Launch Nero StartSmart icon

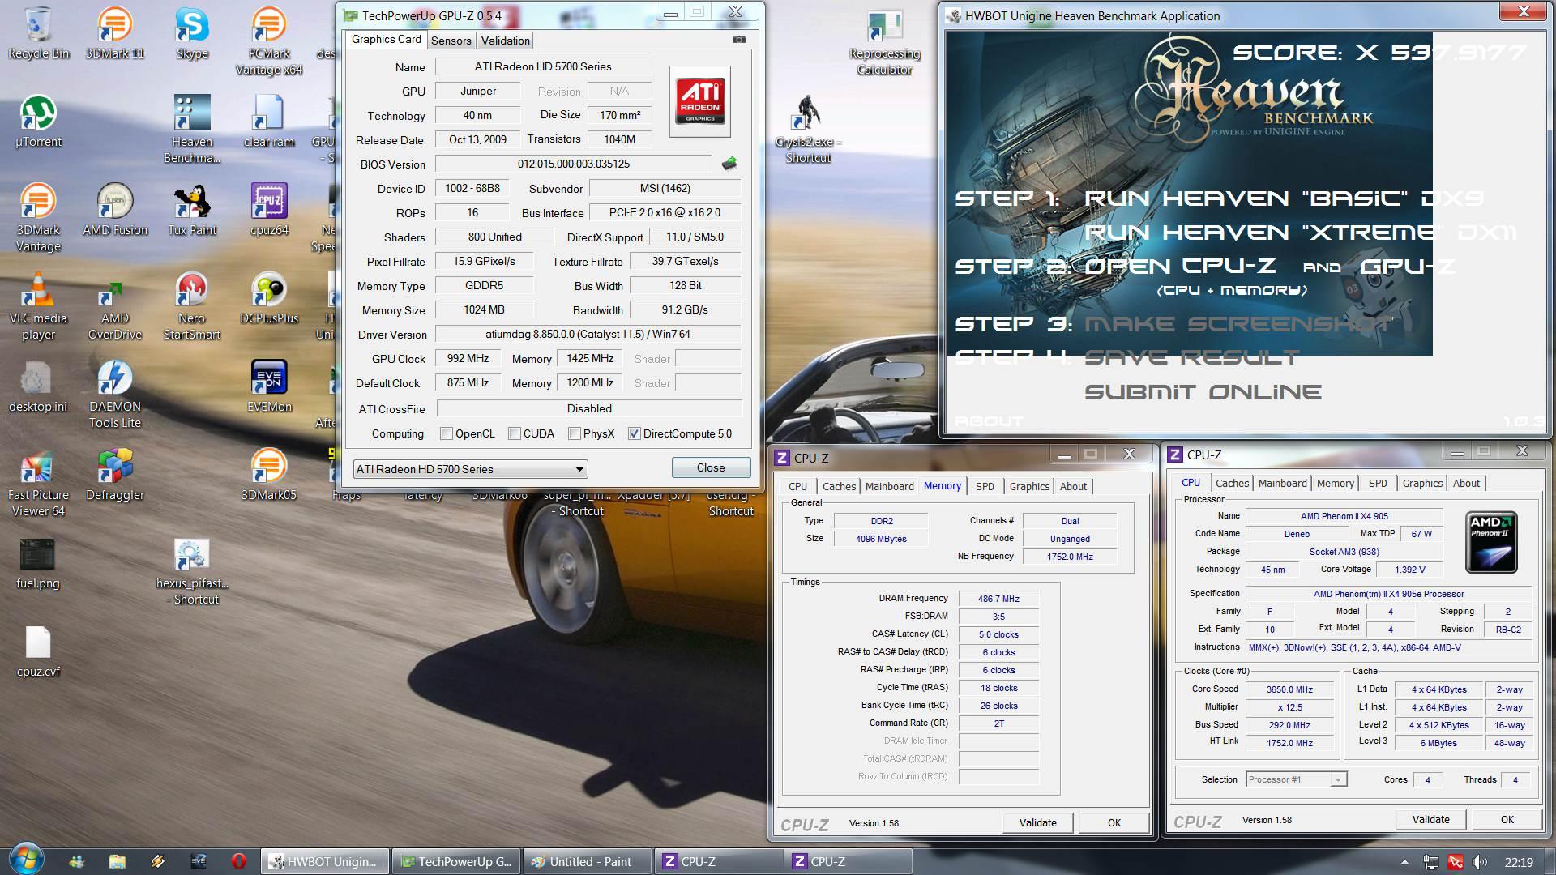click(192, 306)
